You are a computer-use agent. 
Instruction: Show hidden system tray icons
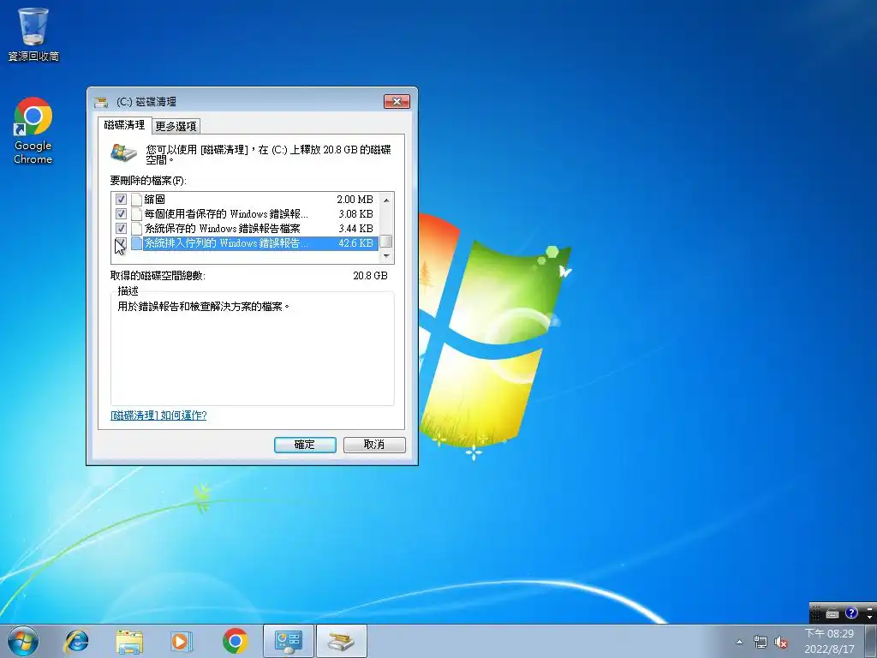[x=739, y=642]
